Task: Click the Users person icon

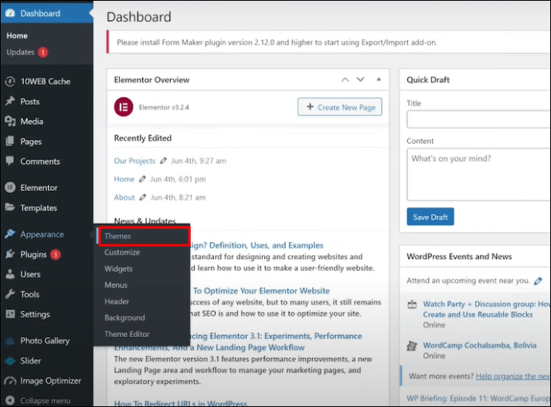Action: (10, 274)
